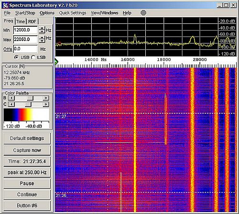The image size is (239, 214).
Task: Click the 16000 frequency scale label
Action: 128,60
